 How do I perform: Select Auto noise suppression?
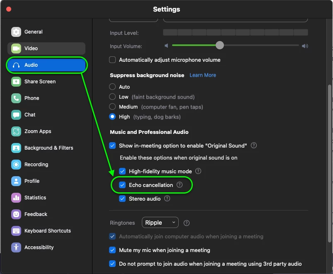pos(112,87)
